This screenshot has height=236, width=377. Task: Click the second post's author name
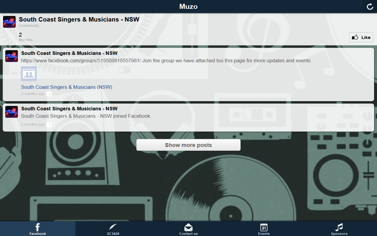point(69,109)
